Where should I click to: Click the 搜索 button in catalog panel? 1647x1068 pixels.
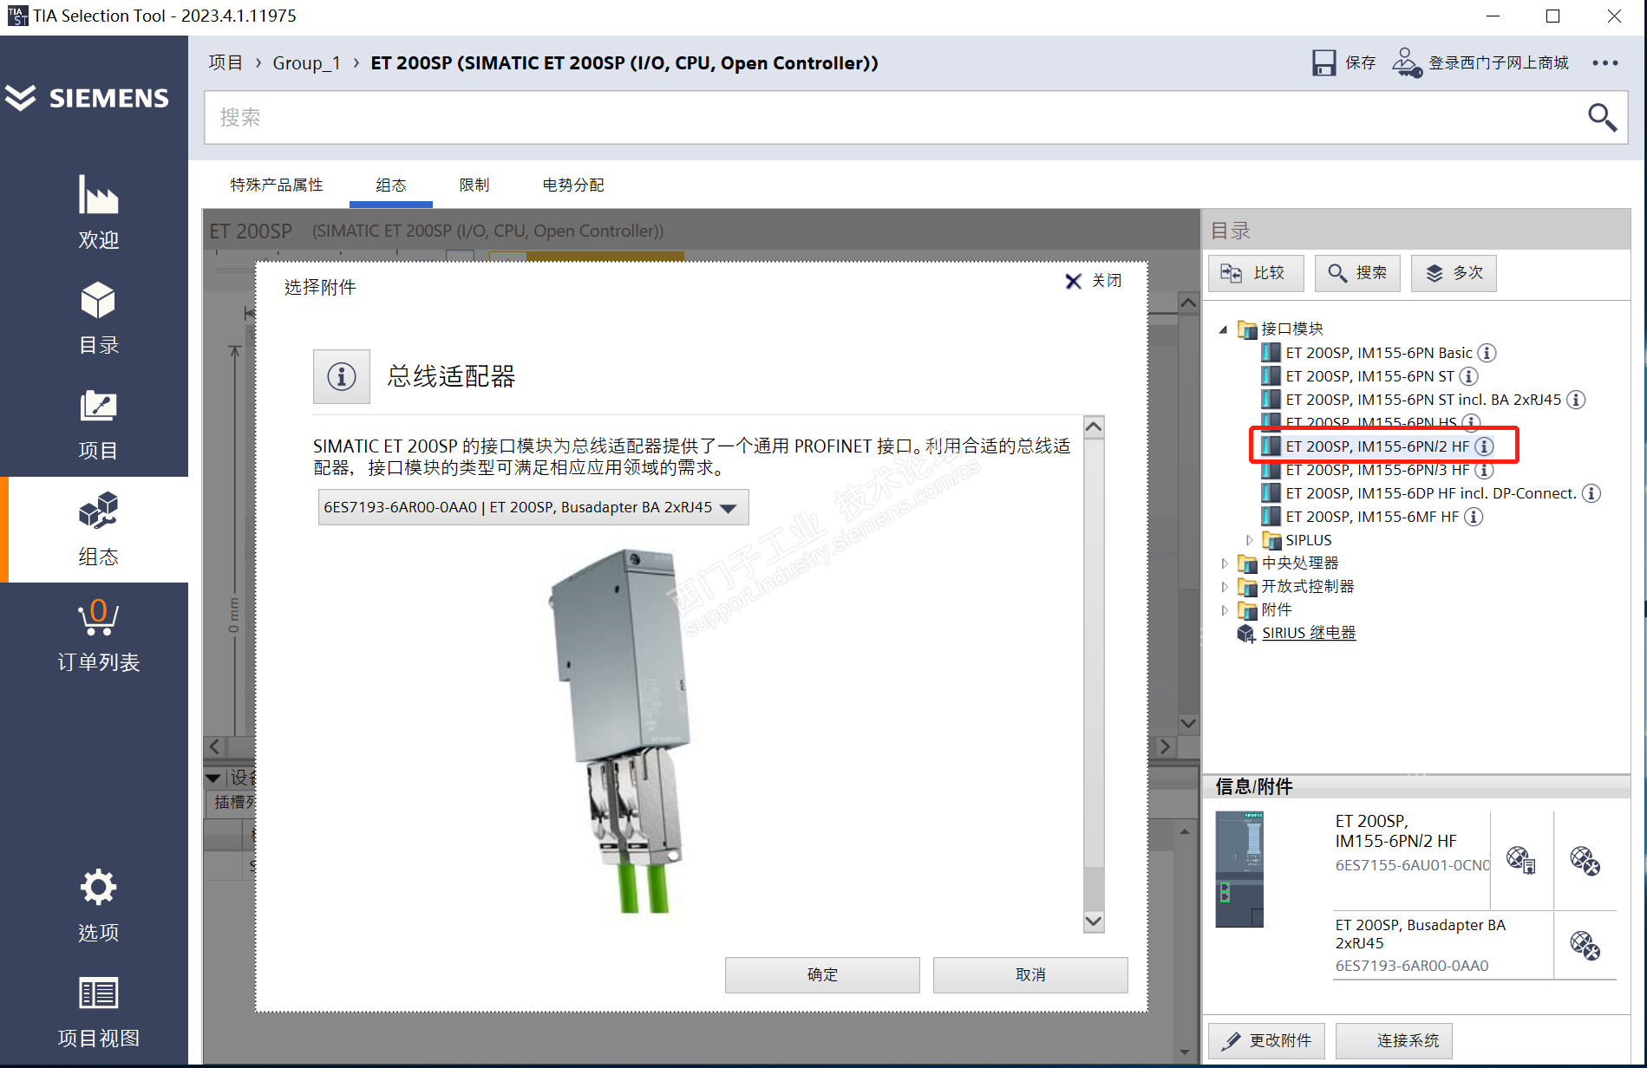click(x=1357, y=273)
